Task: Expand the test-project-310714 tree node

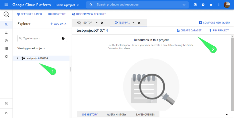Action: [x=18, y=58]
